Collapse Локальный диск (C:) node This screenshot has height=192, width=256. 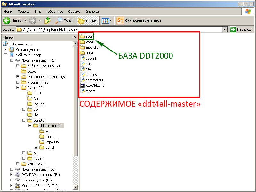click(12, 60)
